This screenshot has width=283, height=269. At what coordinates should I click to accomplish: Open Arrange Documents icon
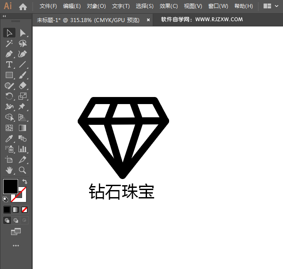click(267, 6)
